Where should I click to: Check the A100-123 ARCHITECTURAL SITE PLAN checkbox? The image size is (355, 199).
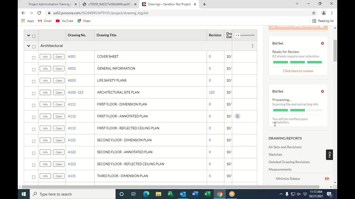point(33,93)
